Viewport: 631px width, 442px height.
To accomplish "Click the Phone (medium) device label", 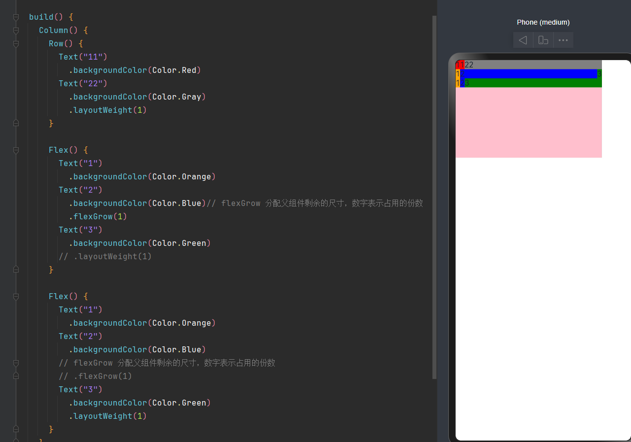I will click(543, 22).
